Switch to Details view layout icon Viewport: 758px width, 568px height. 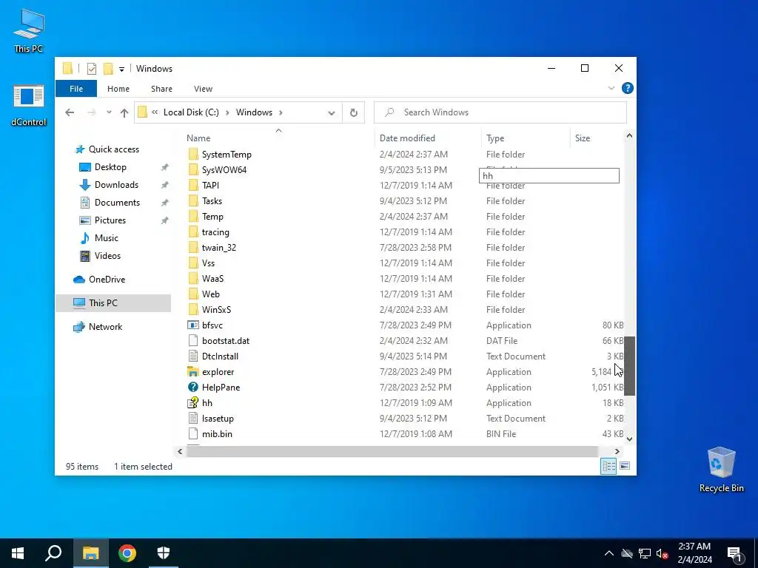[x=608, y=466]
